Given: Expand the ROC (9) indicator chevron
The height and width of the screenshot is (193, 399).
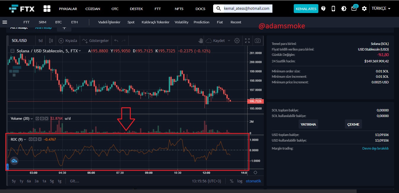Looking at the screenshot, I should coord(25,139).
